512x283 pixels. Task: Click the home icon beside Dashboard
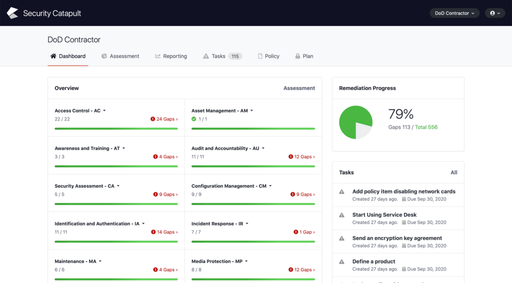tap(53, 56)
